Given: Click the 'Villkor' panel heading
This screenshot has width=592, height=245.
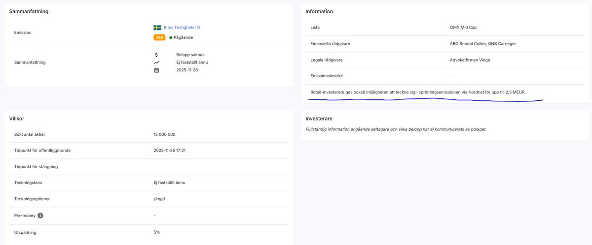Looking at the screenshot, I should [17, 119].
